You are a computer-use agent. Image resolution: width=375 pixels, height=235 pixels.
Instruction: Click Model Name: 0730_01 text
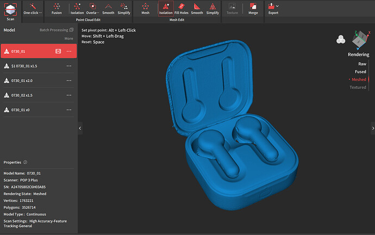tap(22, 174)
